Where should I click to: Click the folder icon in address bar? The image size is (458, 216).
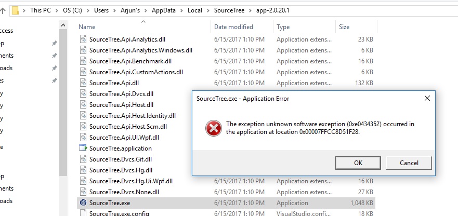(x=15, y=10)
